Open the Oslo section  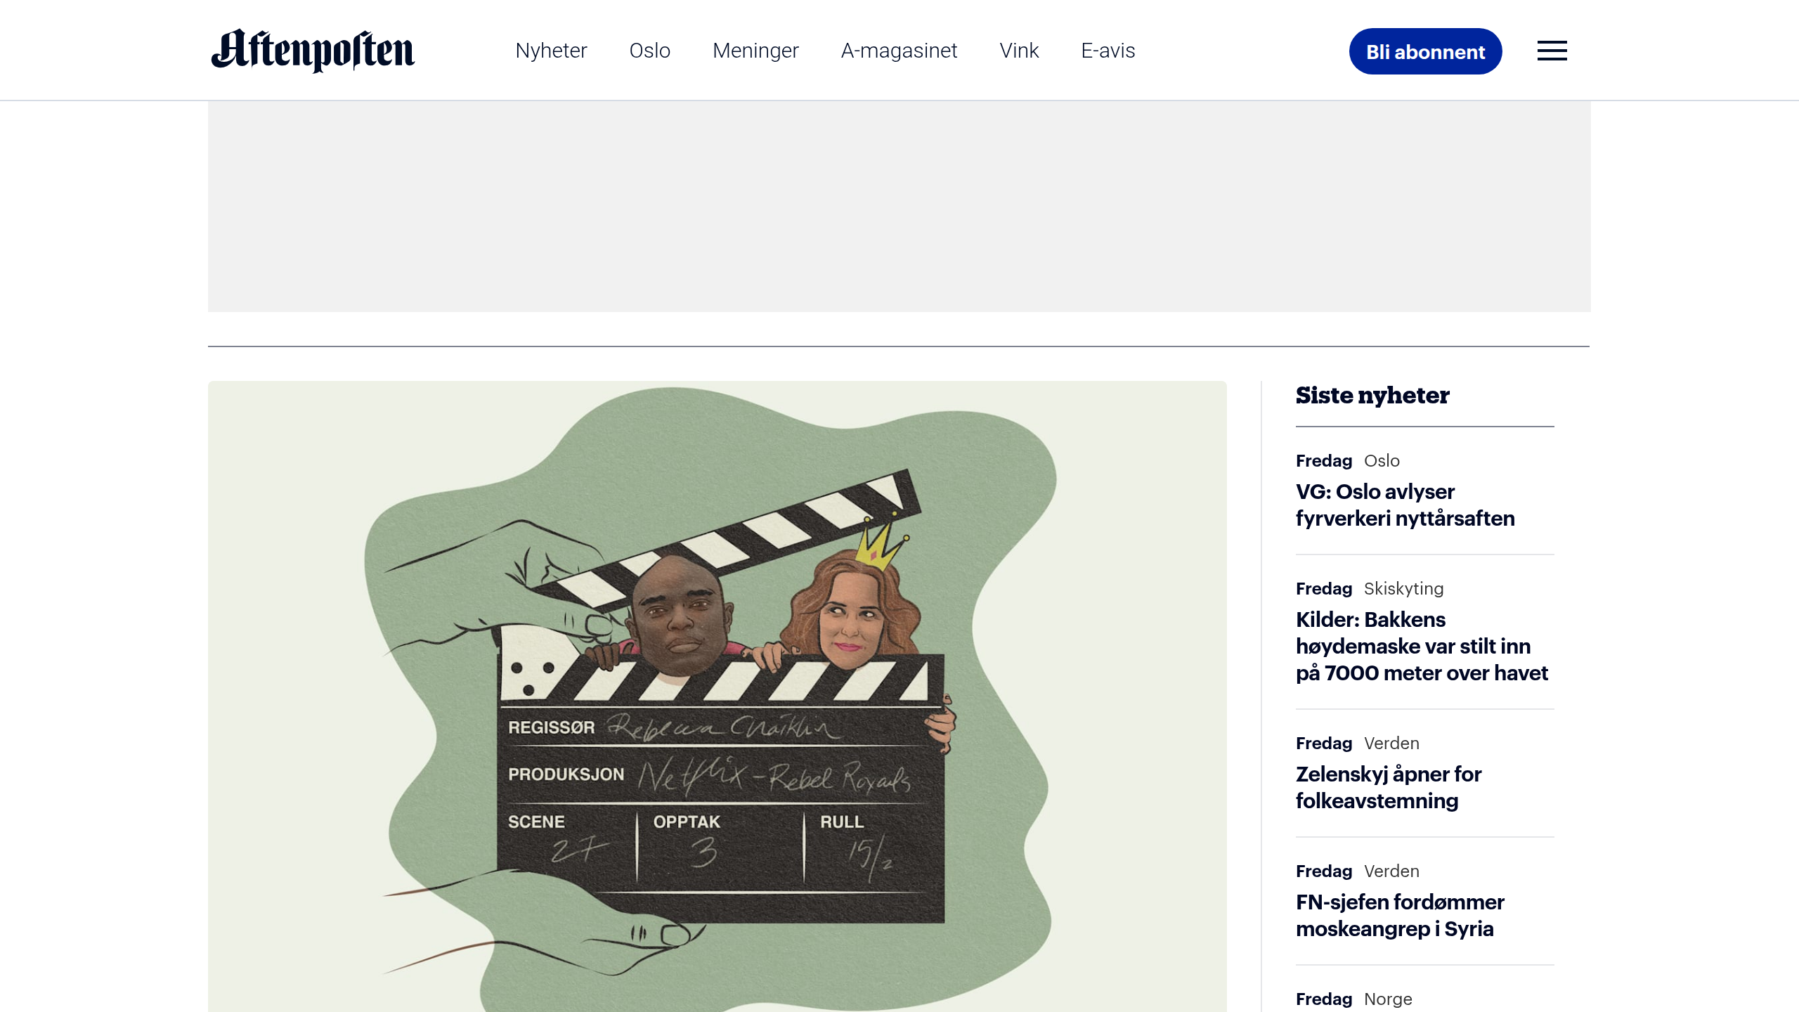[x=650, y=50]
